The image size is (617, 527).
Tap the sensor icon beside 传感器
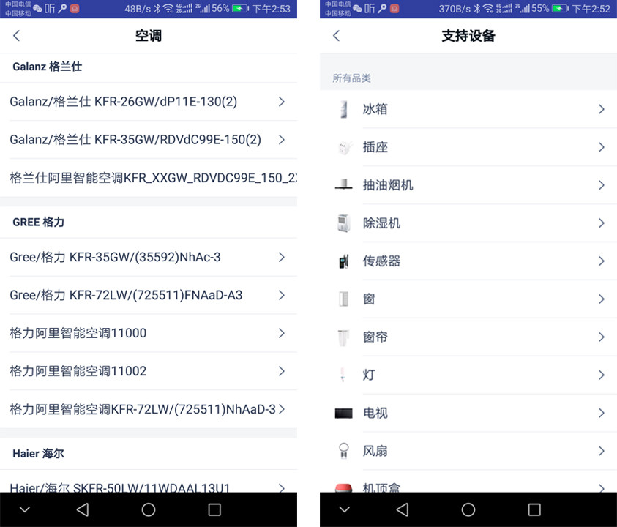pyautogui.click(x=343, y=261)
